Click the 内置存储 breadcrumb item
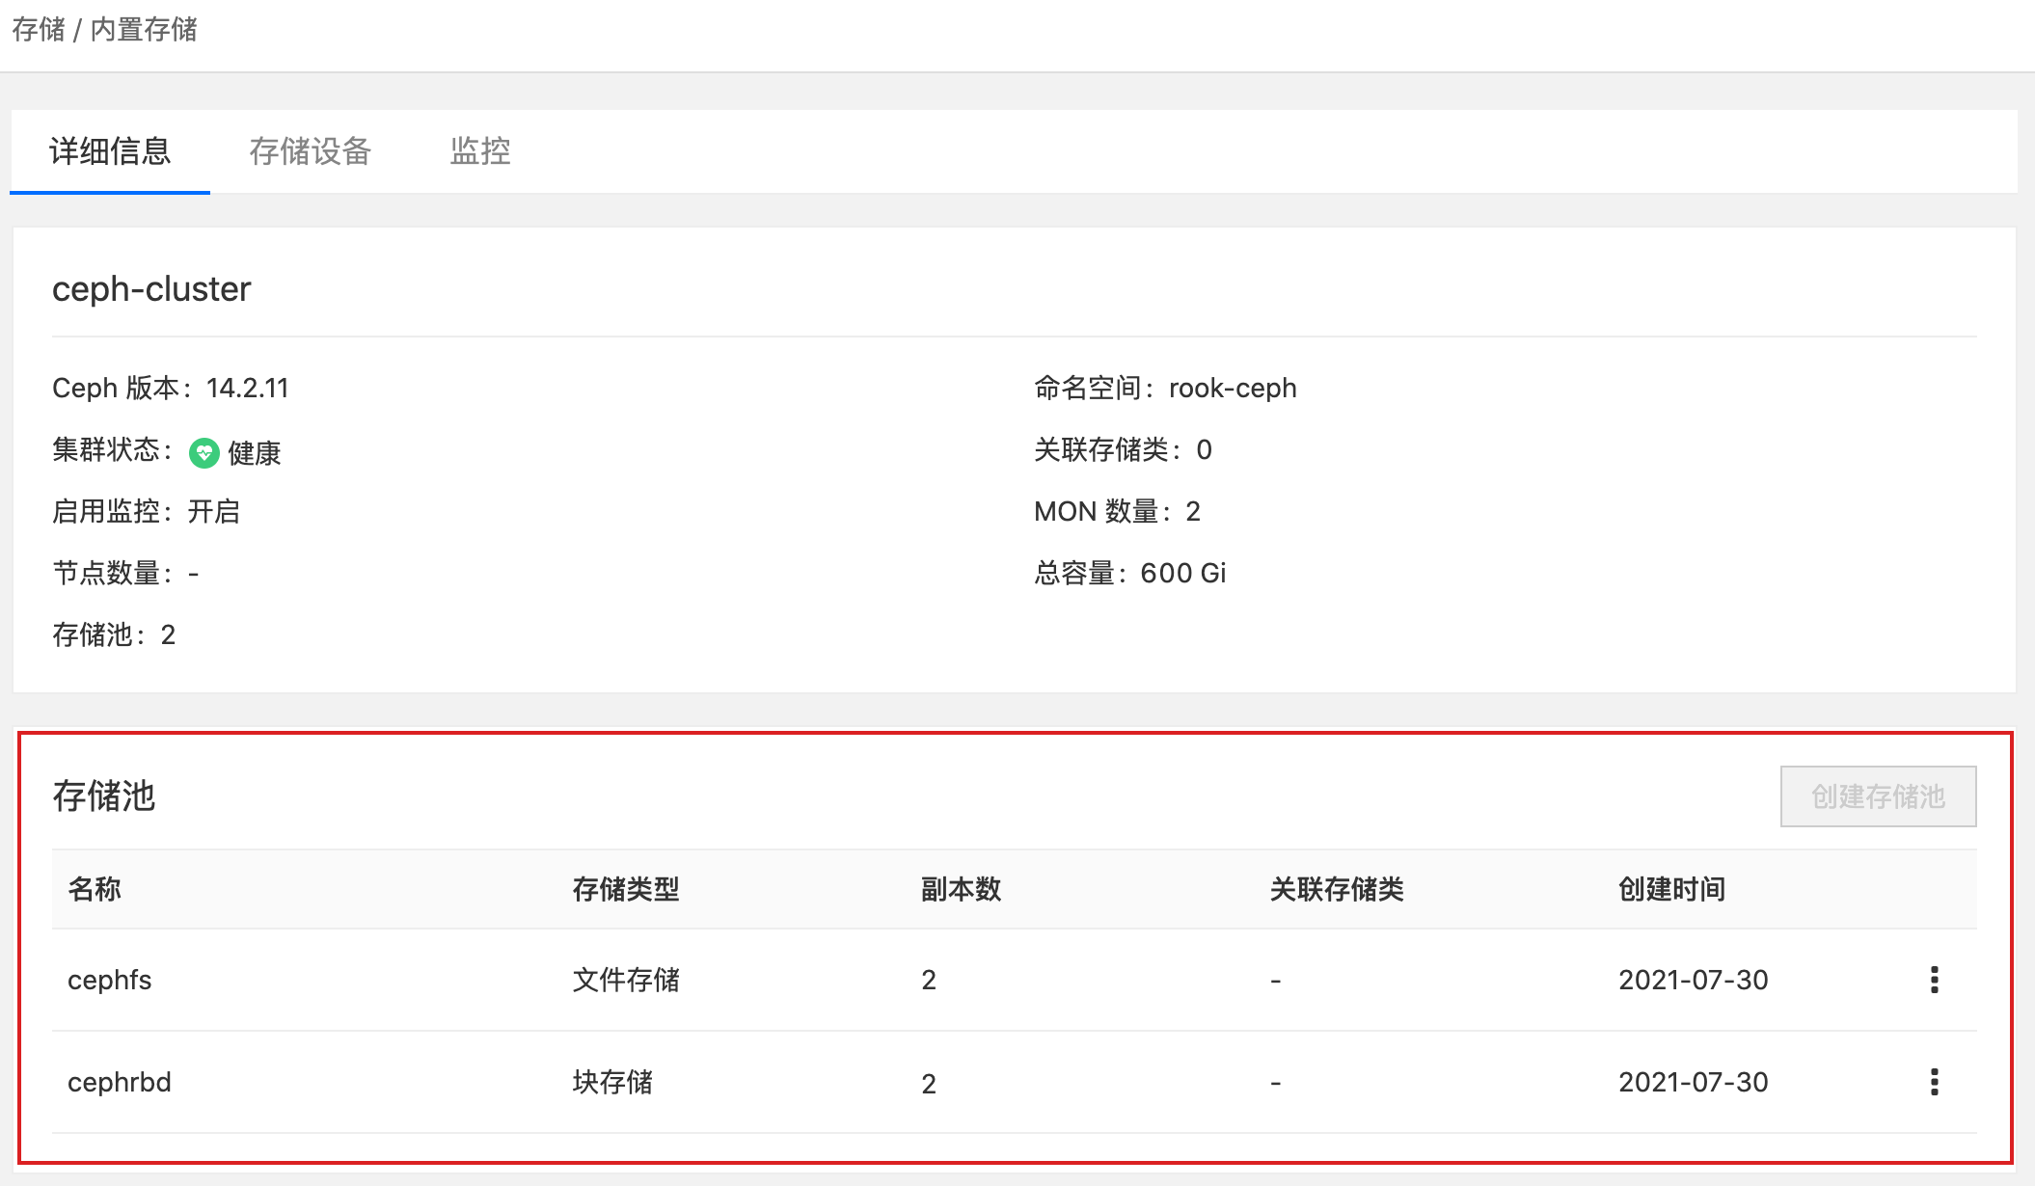The height and width of the screenshot is (1186, 2035). [144, 29]
